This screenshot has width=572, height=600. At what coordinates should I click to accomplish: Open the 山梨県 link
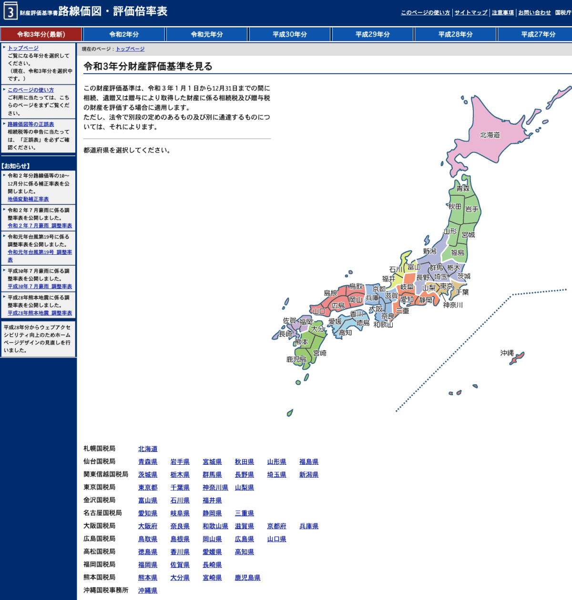(x=245, y=488)
